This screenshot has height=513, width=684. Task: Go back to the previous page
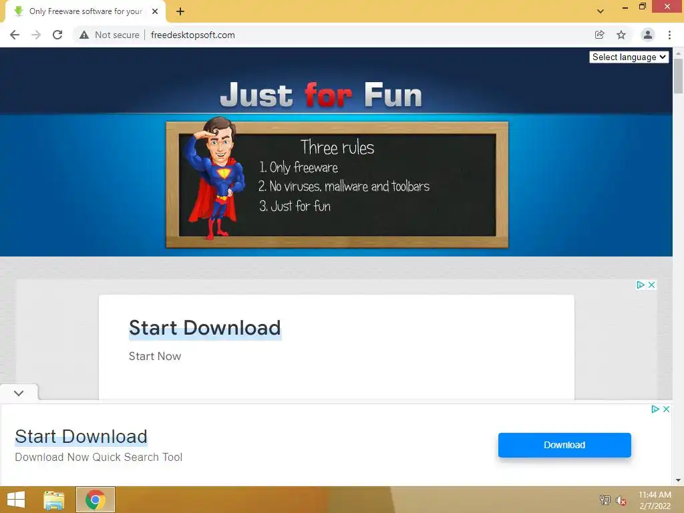tap(15, 35)
